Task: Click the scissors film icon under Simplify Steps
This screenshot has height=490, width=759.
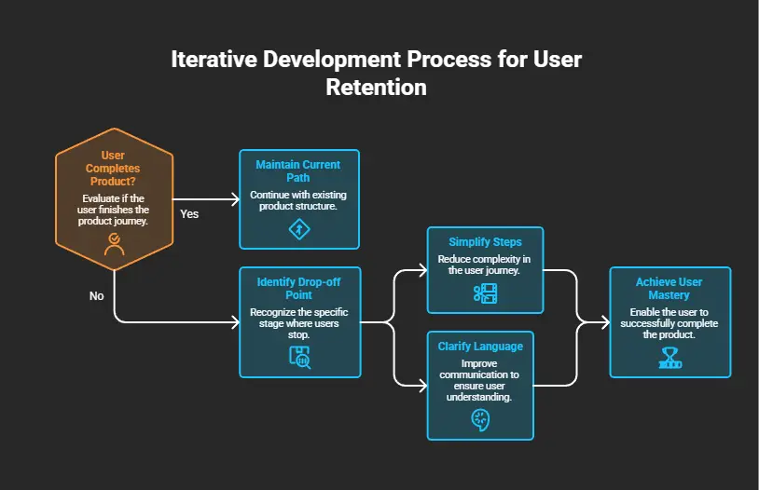Action: [x=486, y=293]
